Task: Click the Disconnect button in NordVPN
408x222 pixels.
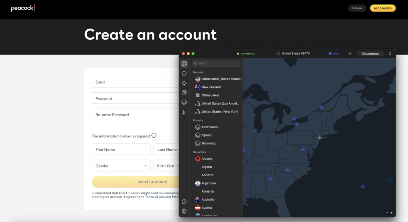Action: pyautogui.click(x=370, y=54)
